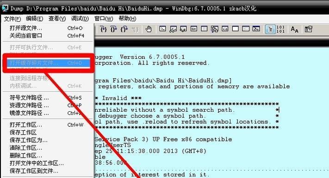
Task: Click the Step Into toolbar icon
Action: pos(103,29)
